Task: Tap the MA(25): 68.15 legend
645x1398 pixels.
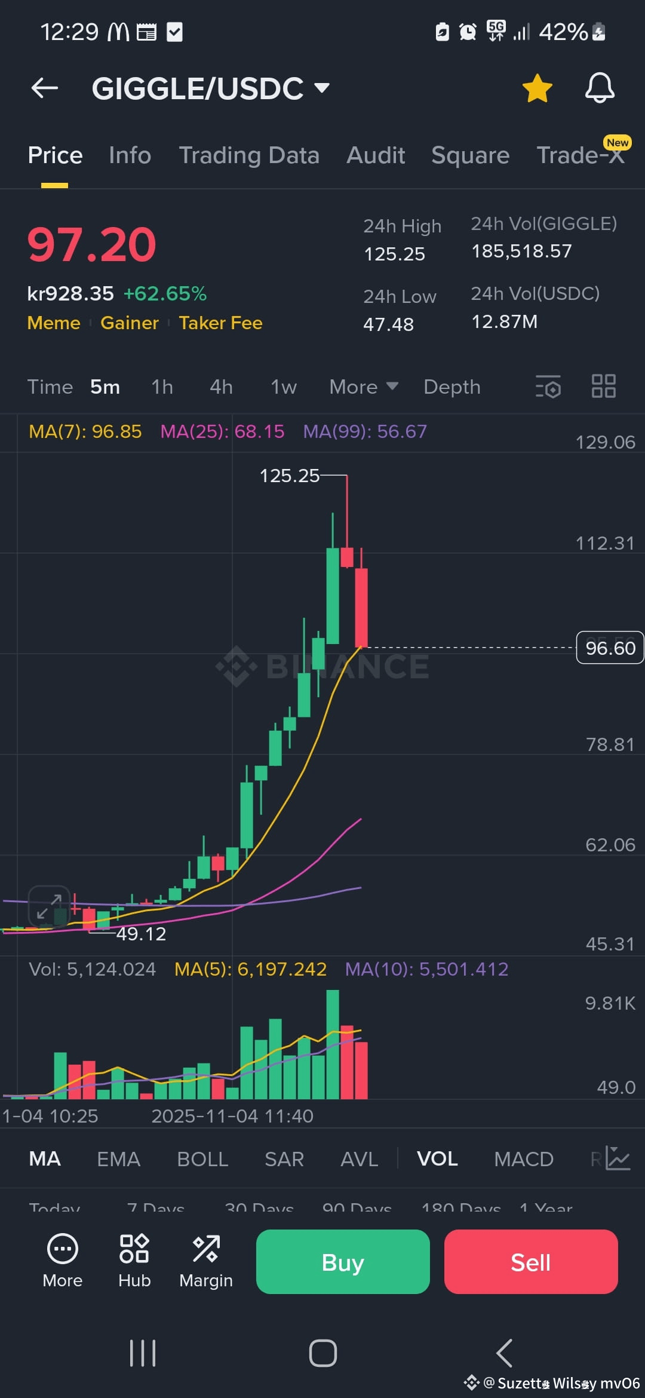Action: pyautogui.click(x=222, y=431)
